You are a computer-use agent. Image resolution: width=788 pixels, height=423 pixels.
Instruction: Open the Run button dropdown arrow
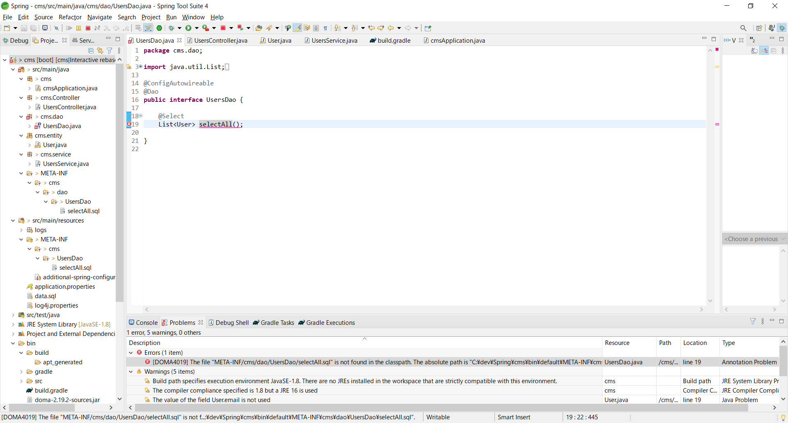tap(197, 28)
